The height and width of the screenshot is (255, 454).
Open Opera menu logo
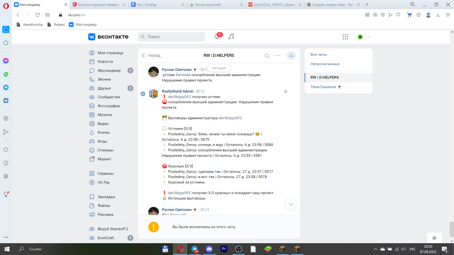click(6, 6)
